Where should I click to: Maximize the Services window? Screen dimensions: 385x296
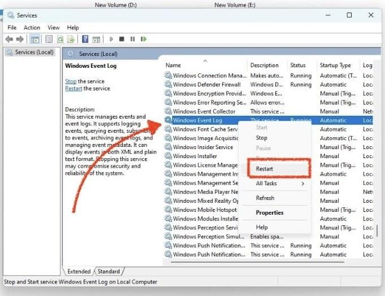349,15
